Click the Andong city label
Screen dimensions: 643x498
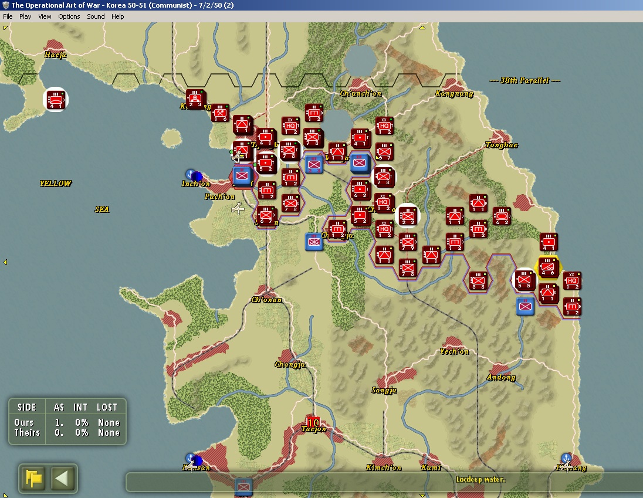(501, 377)
